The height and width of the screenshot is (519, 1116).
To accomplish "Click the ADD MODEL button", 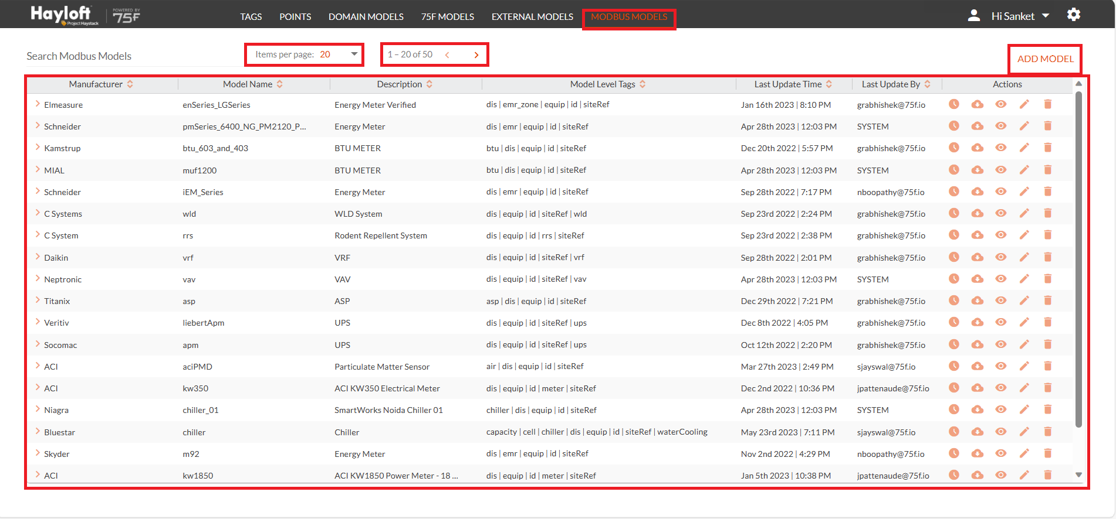I will tap(1046, 59).
